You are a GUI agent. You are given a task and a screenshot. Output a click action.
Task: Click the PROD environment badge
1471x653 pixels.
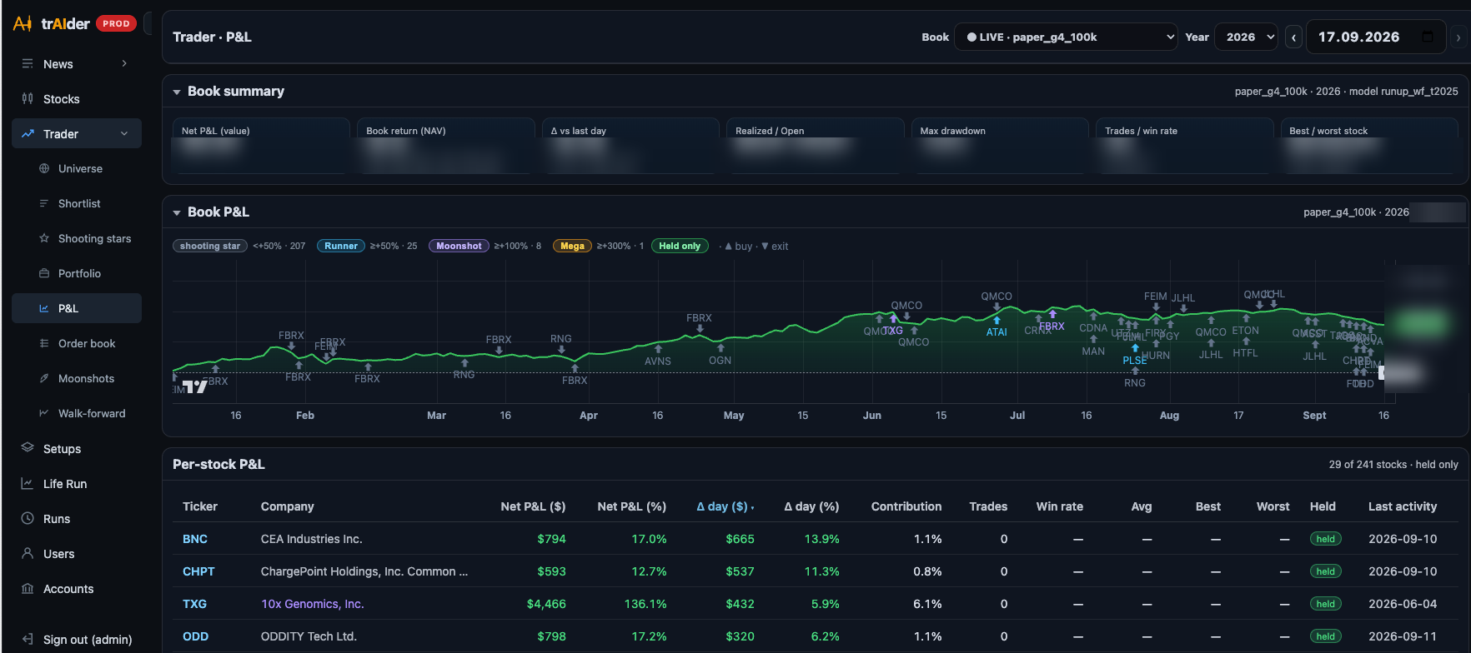tap(116, 23)
